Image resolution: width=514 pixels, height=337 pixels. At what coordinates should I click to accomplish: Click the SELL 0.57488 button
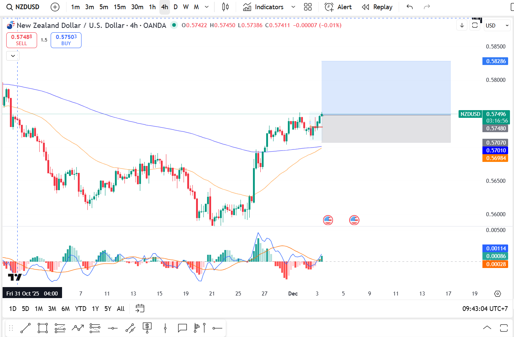tap(22, 40)
